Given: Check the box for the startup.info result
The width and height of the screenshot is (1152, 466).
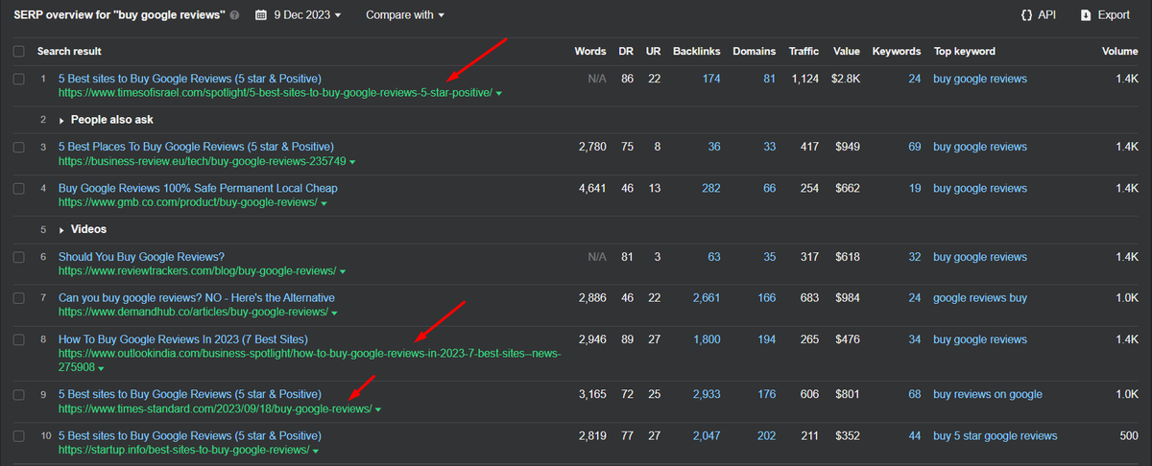Looking at the screenshot, I should pos(19,435).
